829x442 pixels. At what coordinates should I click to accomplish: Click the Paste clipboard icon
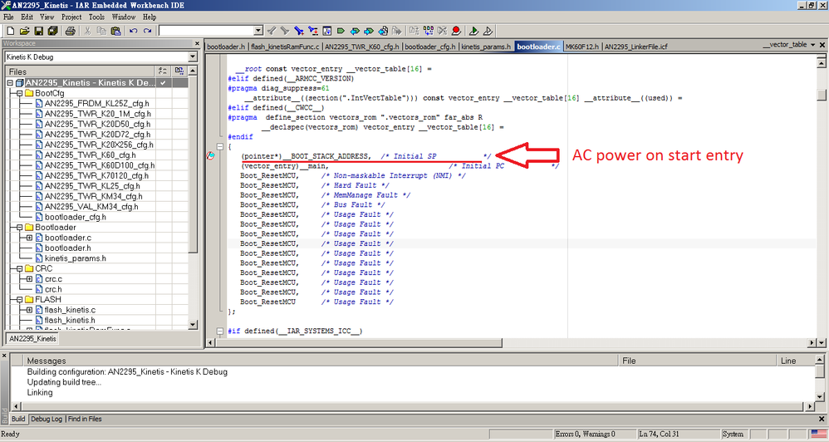tap(115, 32)
